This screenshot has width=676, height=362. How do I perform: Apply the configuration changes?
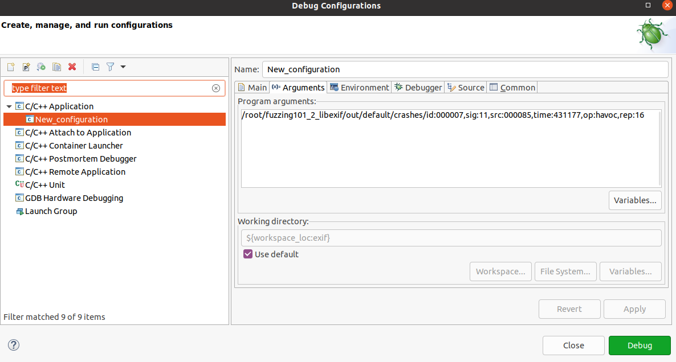[634, 308]
